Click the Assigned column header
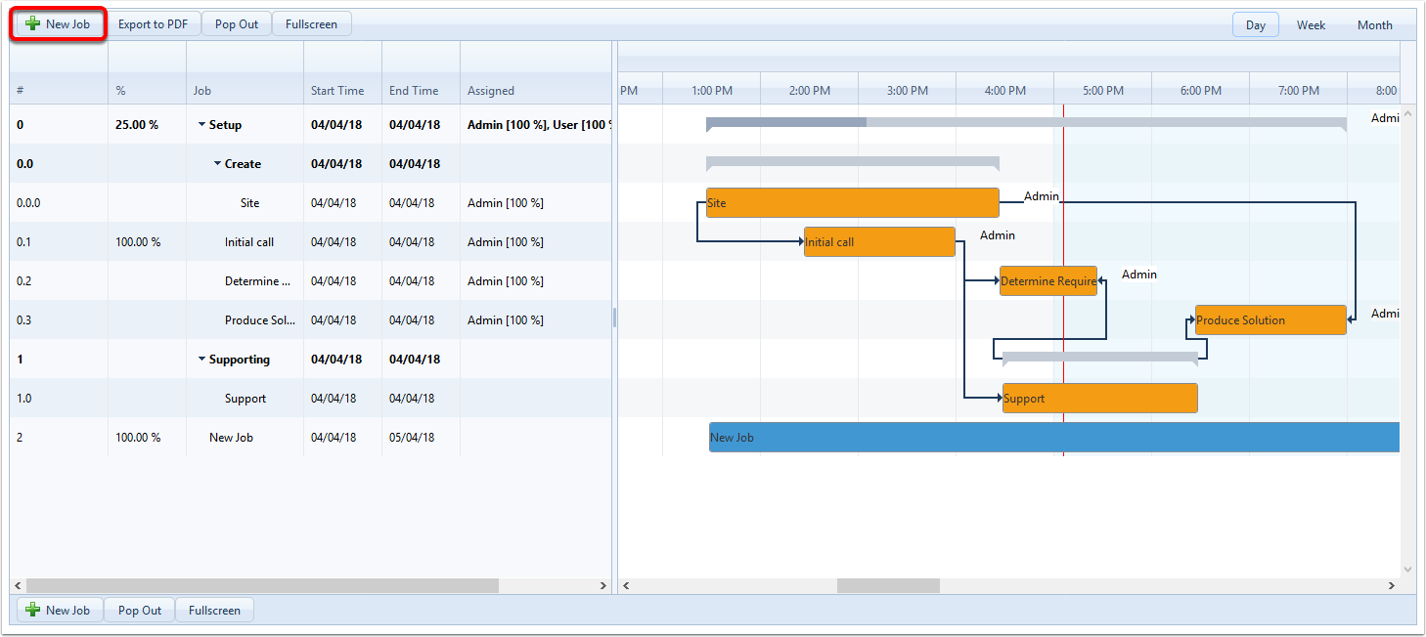 tap(536, 90)
